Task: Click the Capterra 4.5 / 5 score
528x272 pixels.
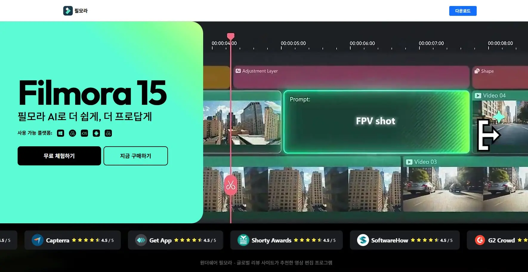Action: point(107,240)
